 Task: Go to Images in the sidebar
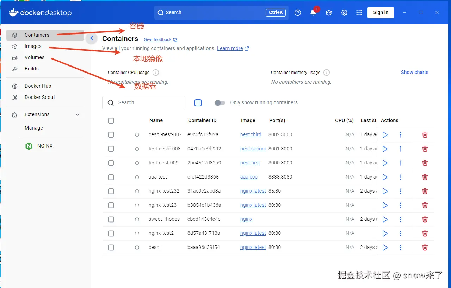45,46
